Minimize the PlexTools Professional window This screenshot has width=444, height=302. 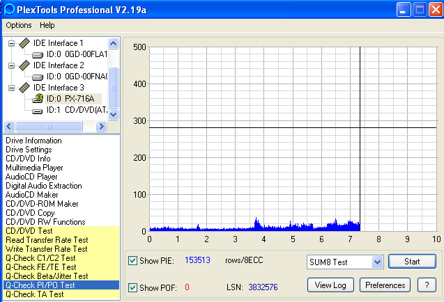(404, 10)
